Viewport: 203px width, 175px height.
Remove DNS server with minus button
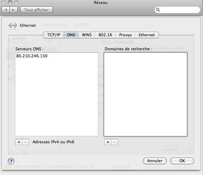coord(26,142)
